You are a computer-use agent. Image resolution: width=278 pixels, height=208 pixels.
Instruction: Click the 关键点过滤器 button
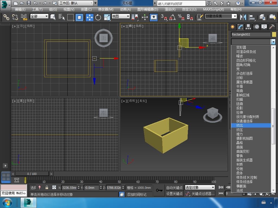click(203, 194)
